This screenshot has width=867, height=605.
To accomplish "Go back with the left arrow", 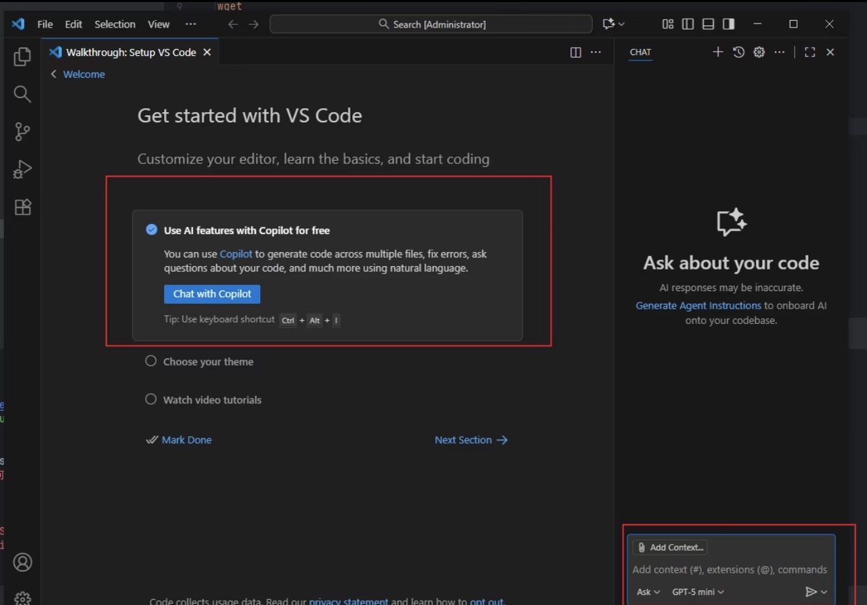I will point(233,24).
